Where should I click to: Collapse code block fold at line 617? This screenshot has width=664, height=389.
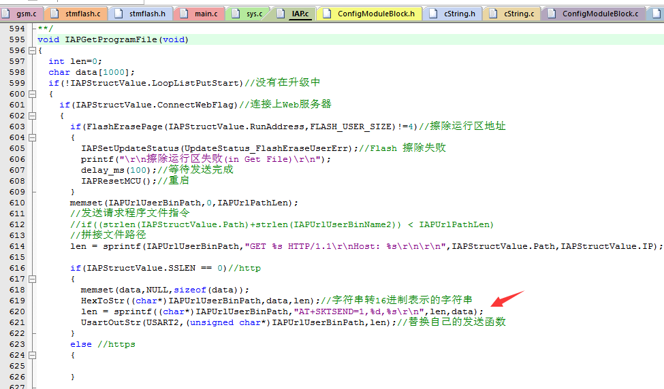click(x=32, y=279)
